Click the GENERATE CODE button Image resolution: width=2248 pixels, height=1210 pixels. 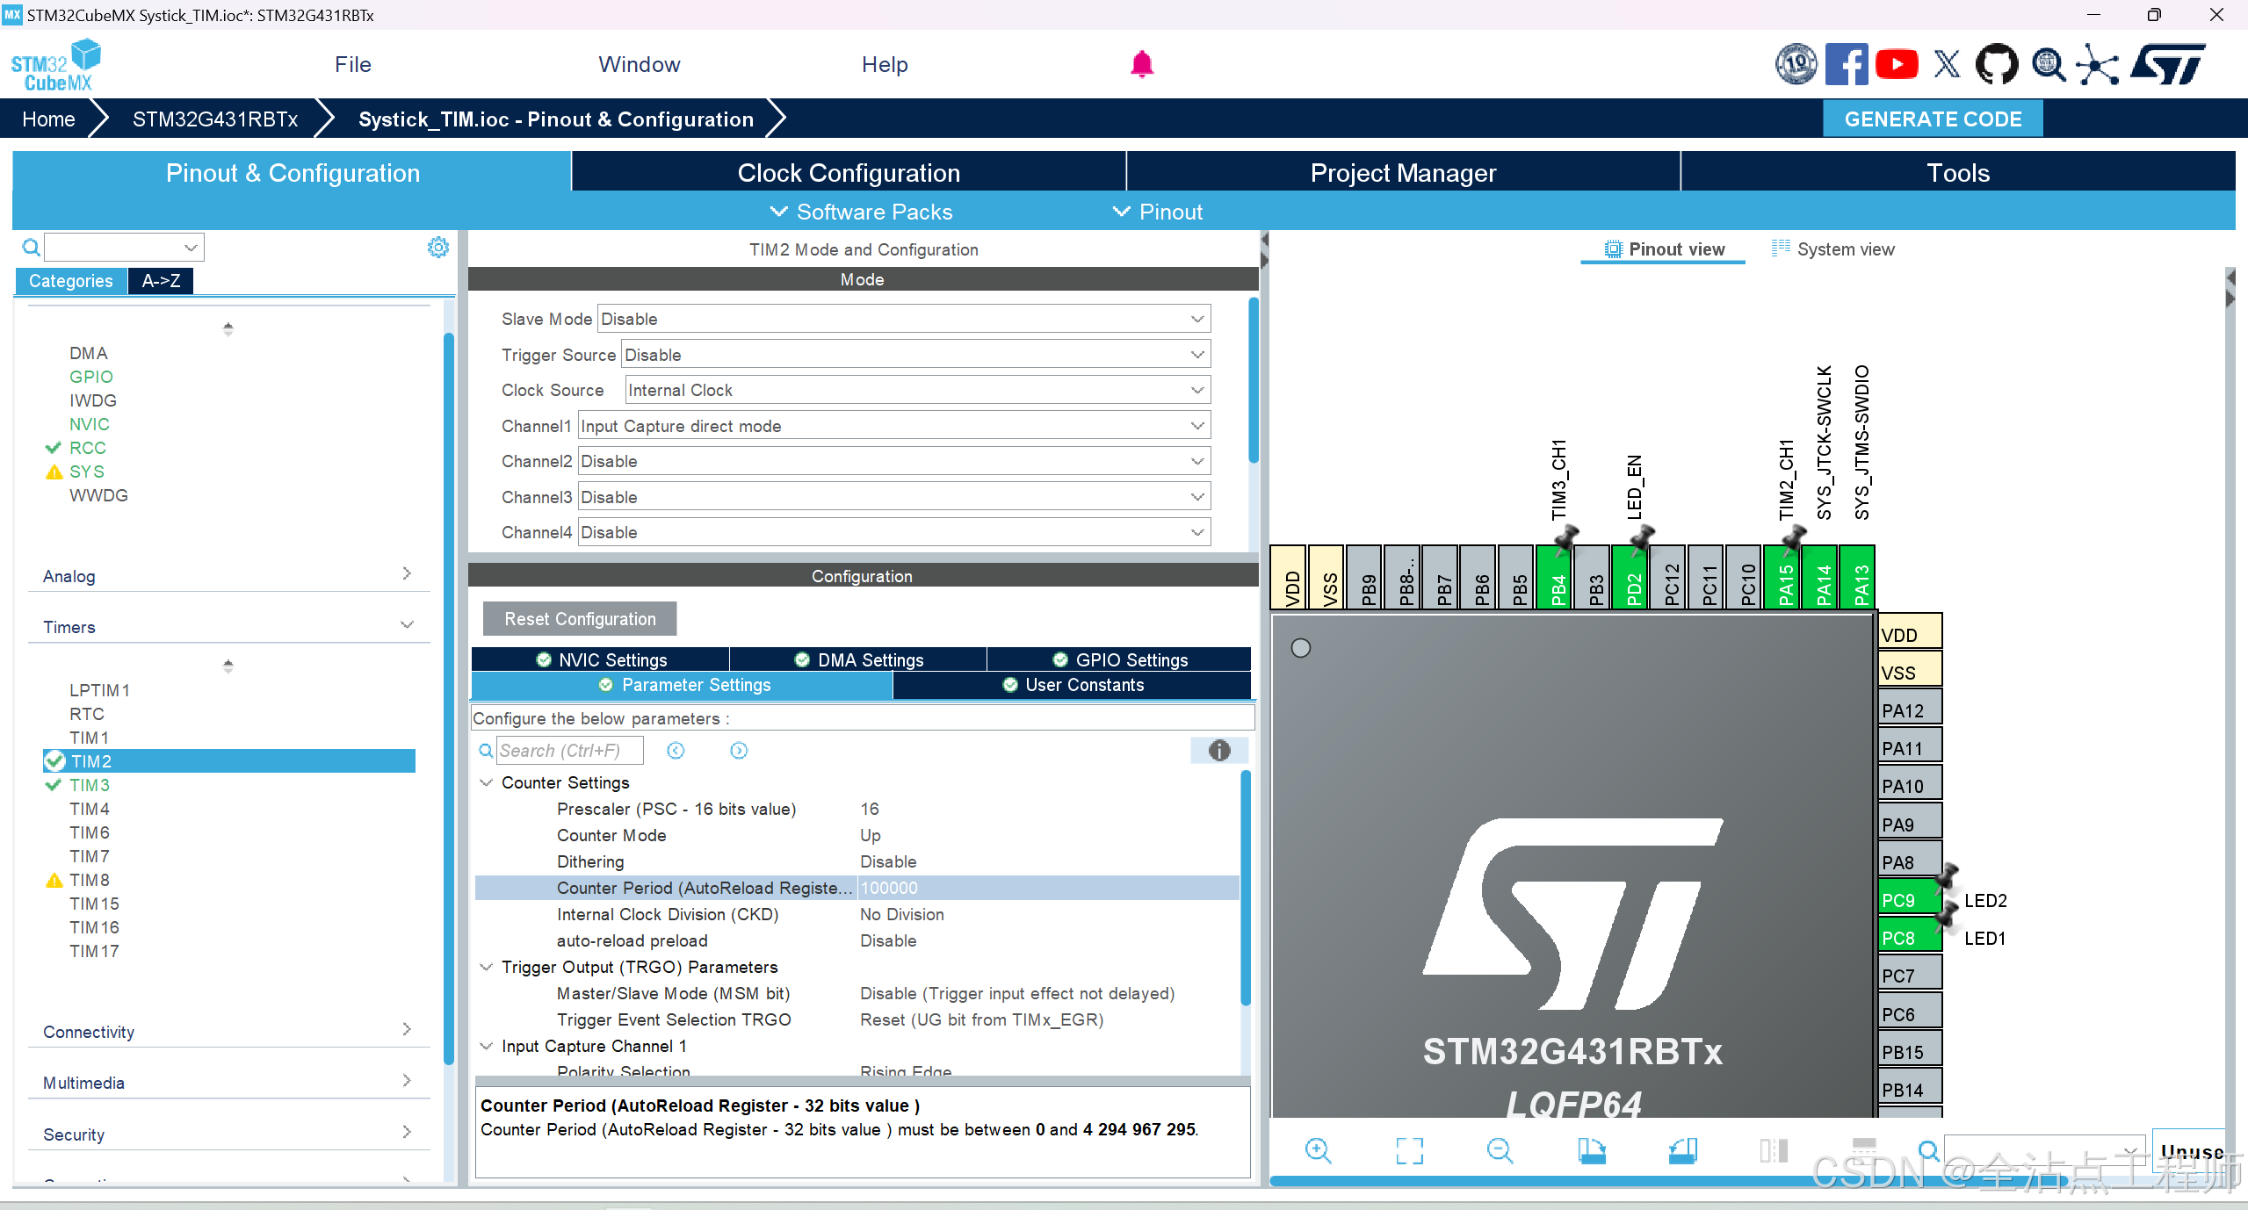point(1933,119)
